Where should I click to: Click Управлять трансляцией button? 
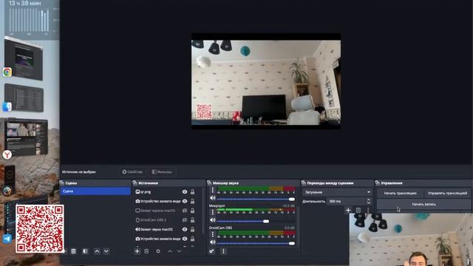(x=447, y=193)
